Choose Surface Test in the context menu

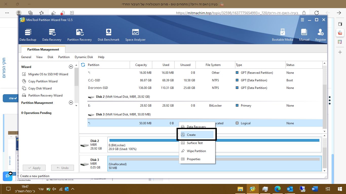pos(197,143)
